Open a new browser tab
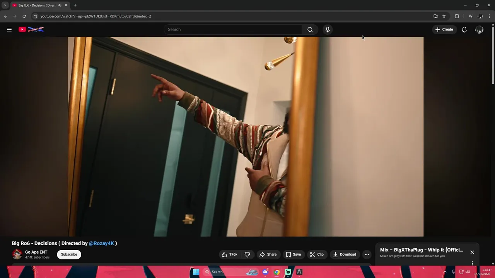Image resolution: width=495 pixels, height=278 pixels. point(75,5)
